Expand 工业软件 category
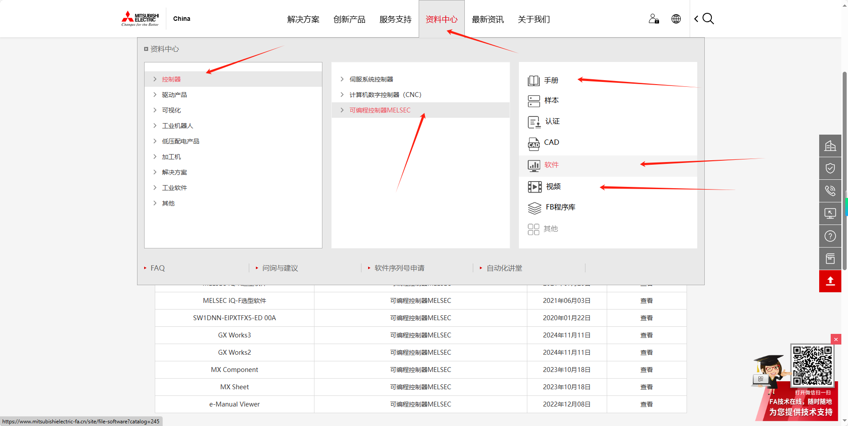848x426 pixels. pyautogui.click(x=233, y=188)
